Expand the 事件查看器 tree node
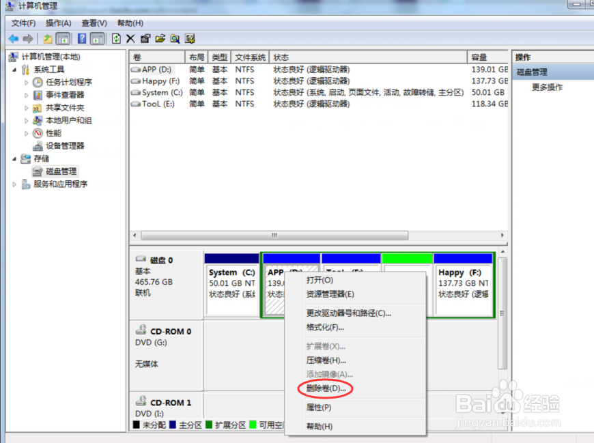The height and width of the screenshot is (443, 594). pyautogui.click(x=27, y=94)
